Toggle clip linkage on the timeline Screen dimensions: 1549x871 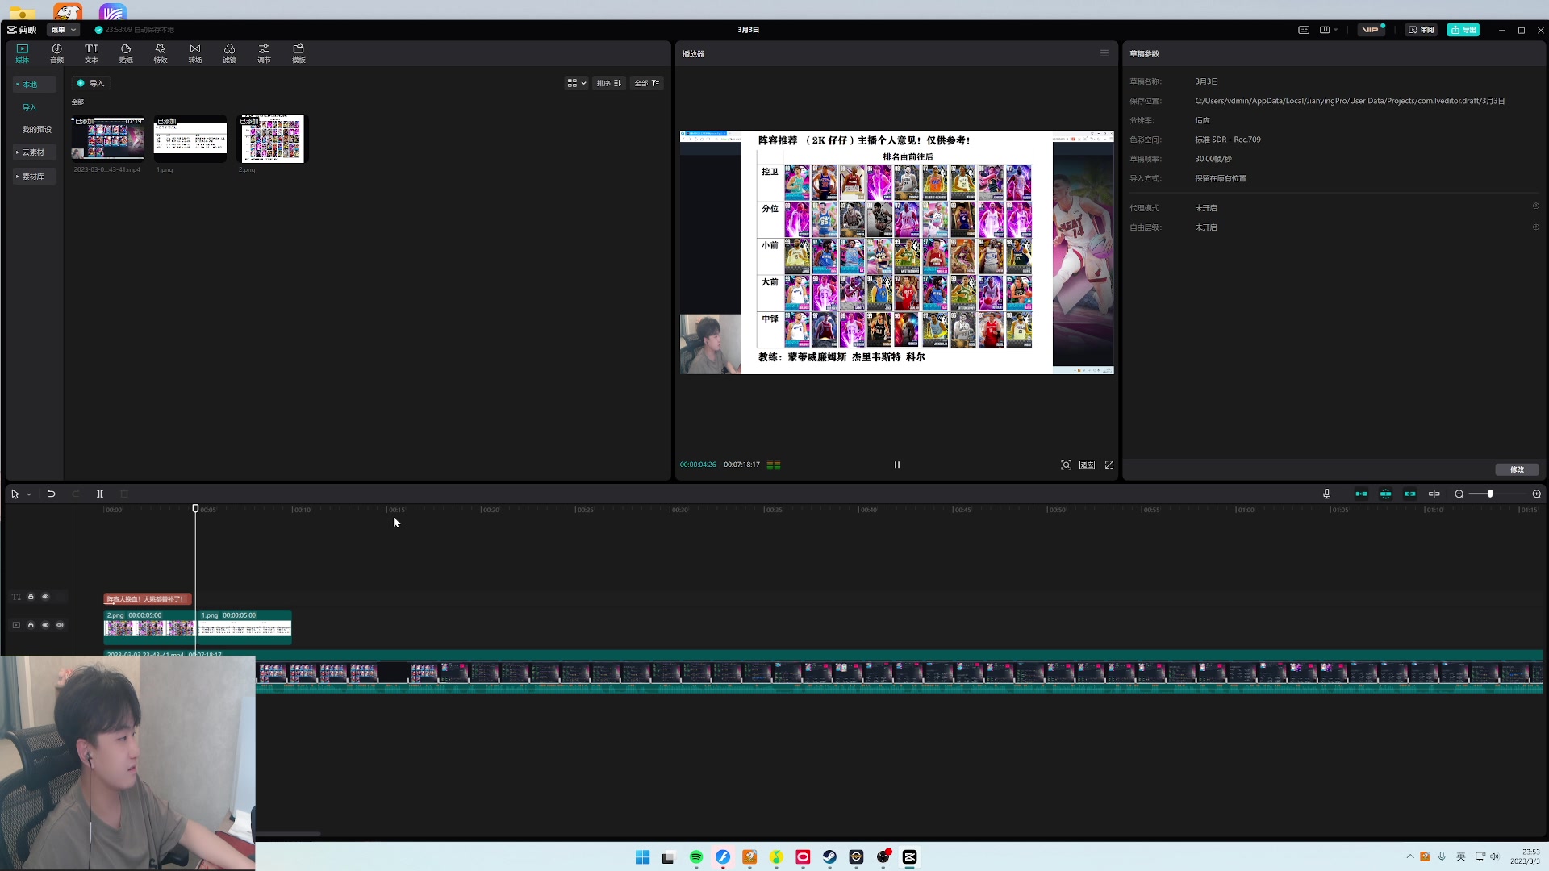(x=1410, y=494)
